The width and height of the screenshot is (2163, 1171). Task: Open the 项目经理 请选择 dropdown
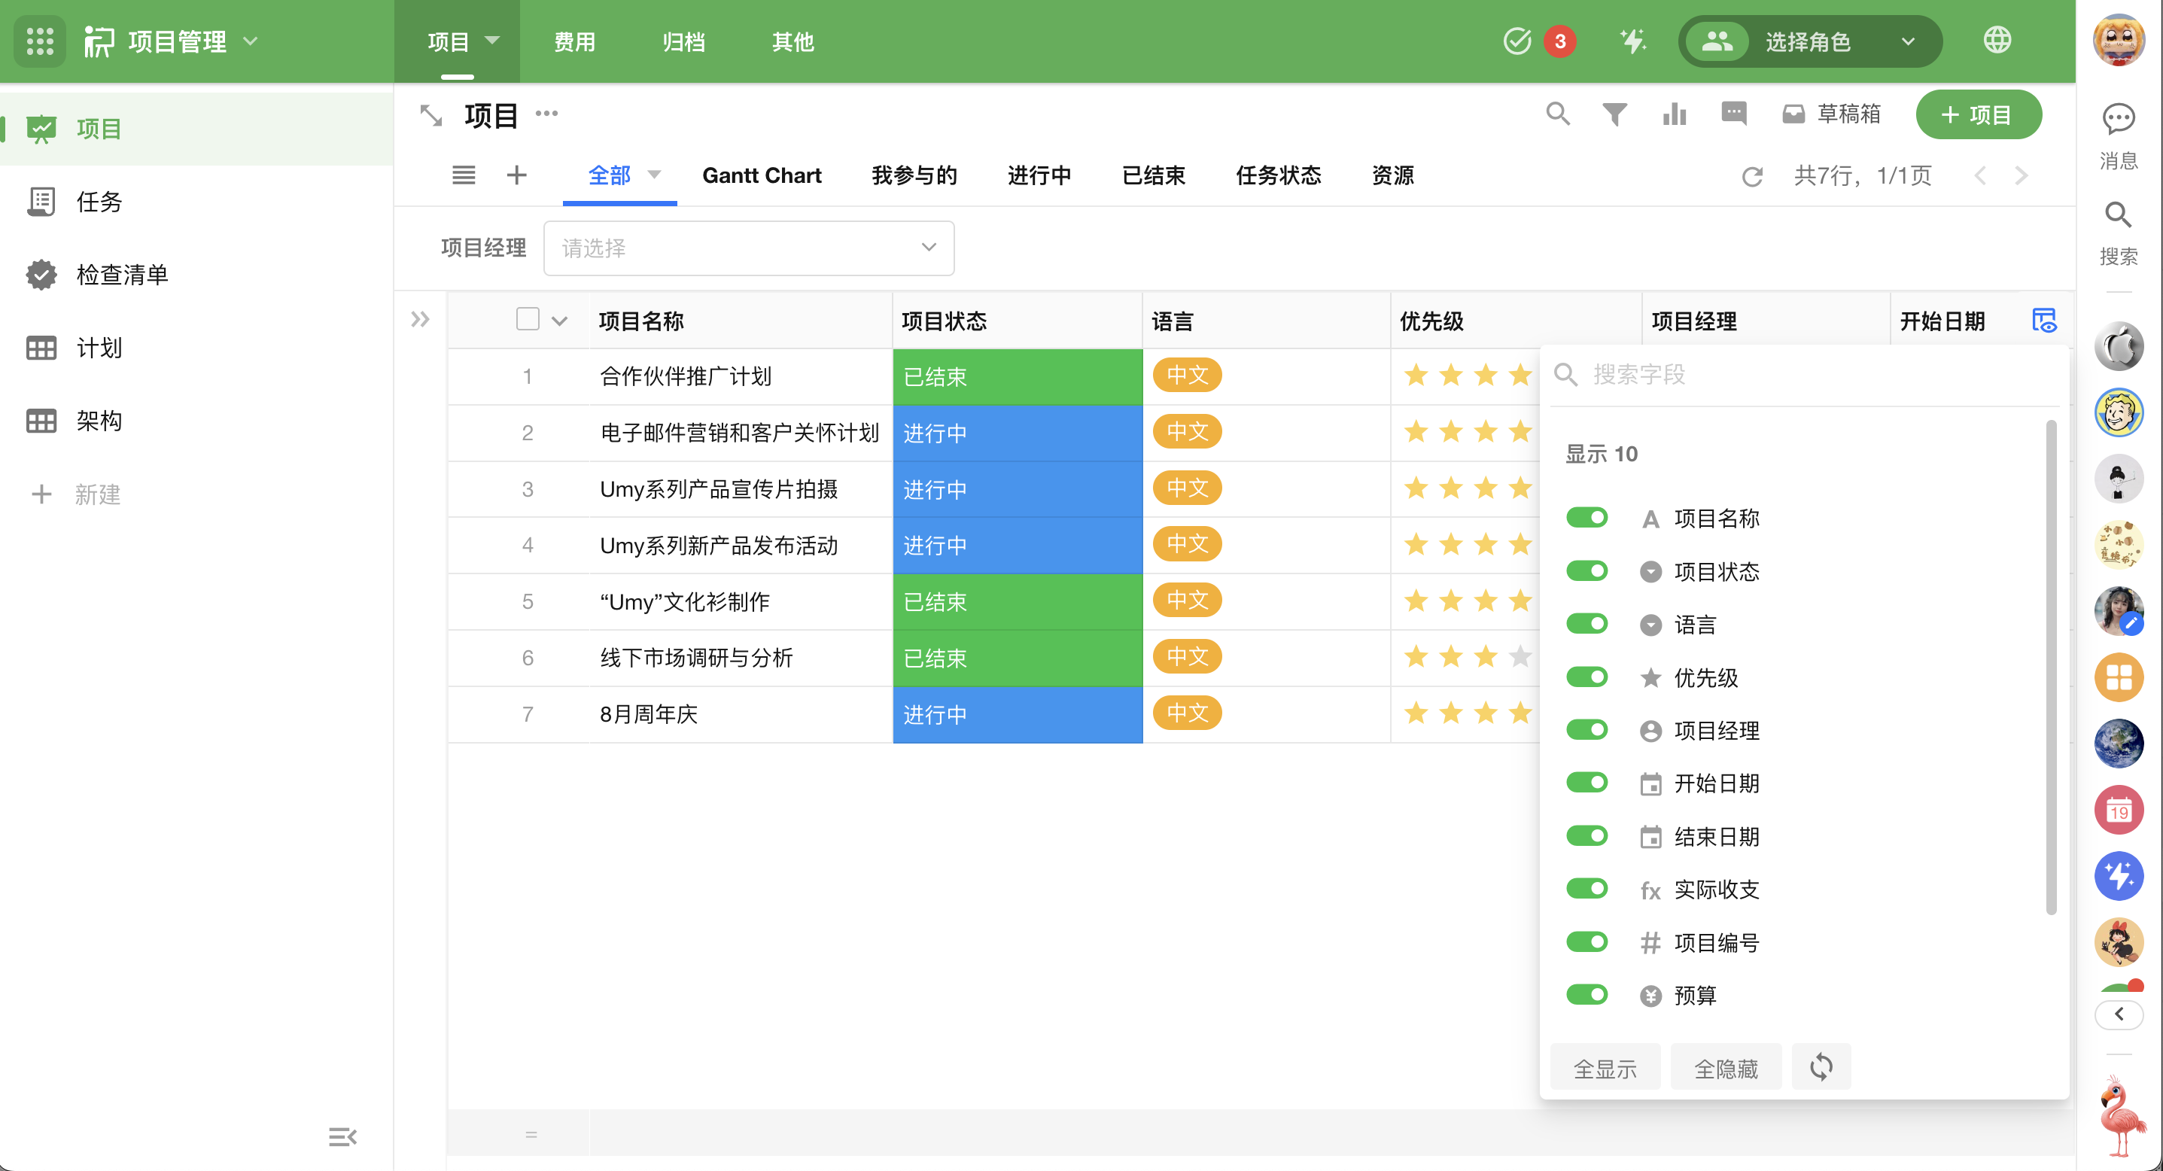(x=748, y=248)
